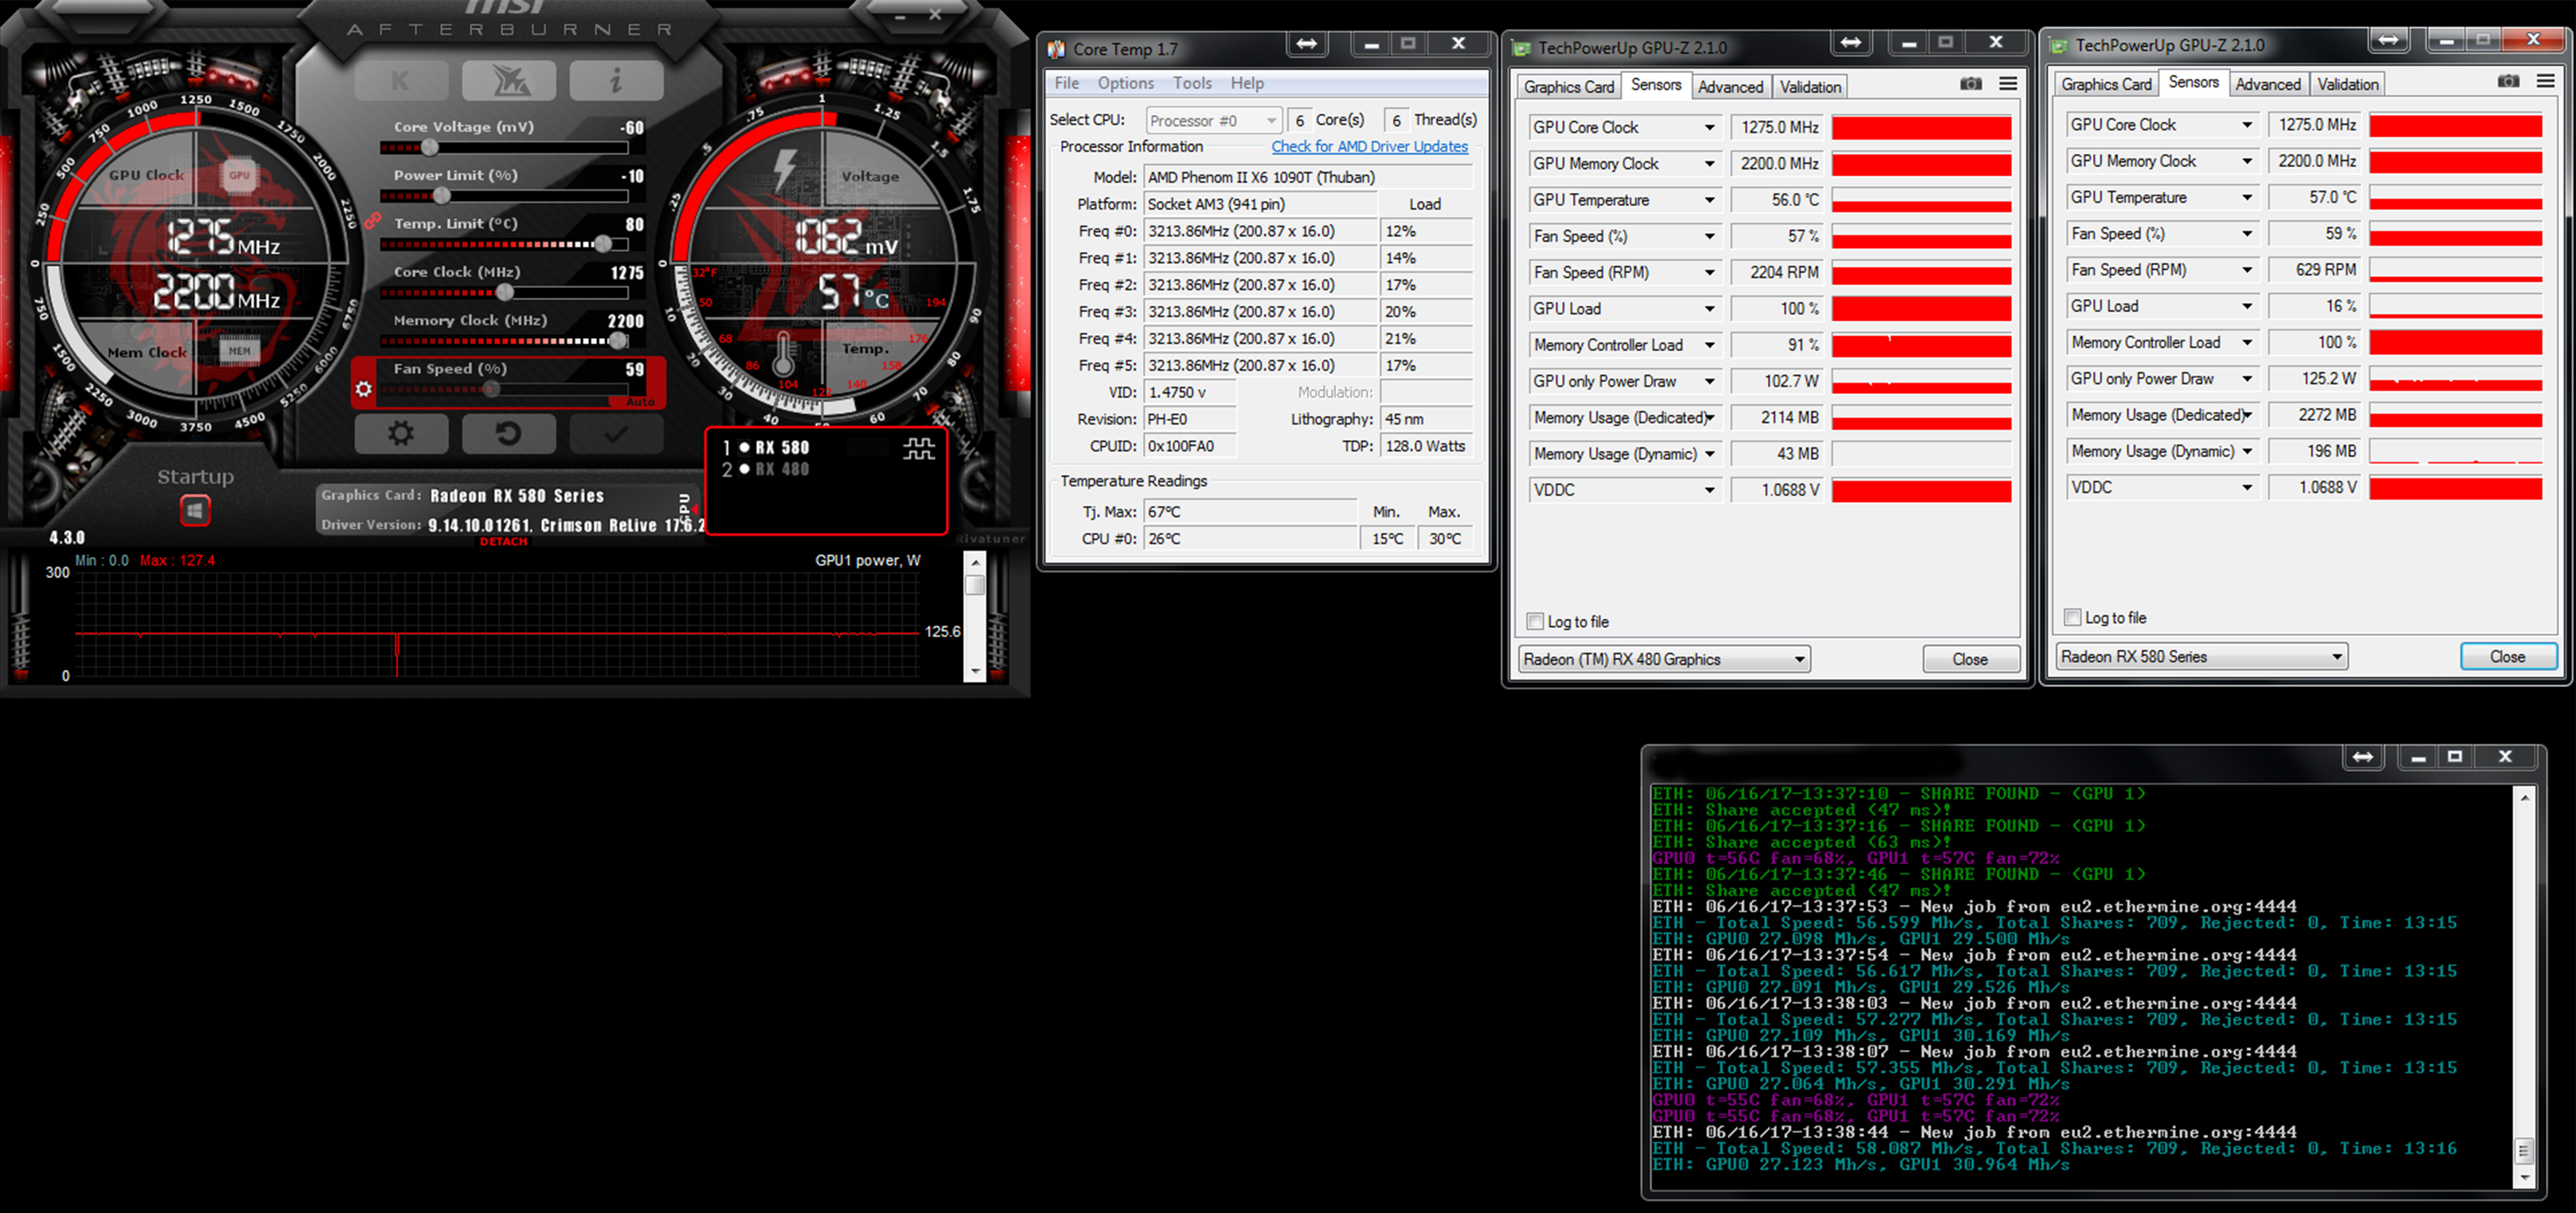
Task: Expand GPU Core Clock dropdown in RX 480 GPU-Z
Action: [x=1709, y=127]
